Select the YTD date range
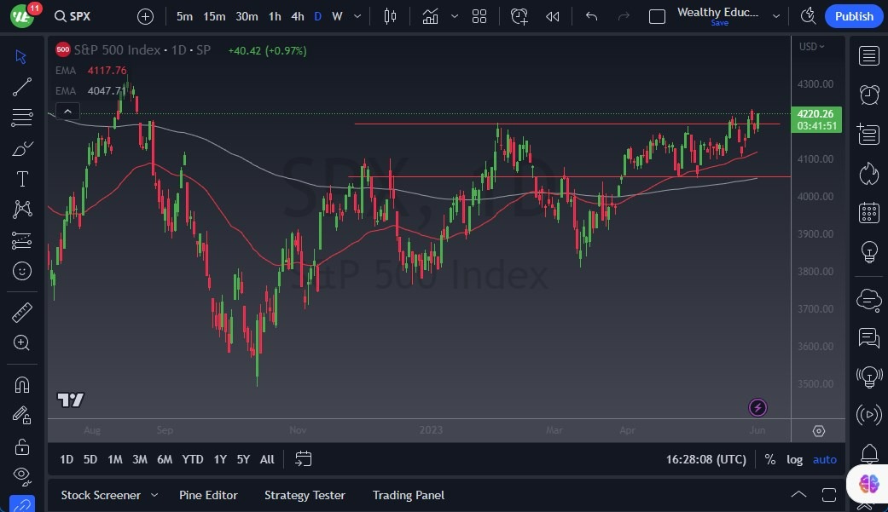 click(x=192, y=459)
